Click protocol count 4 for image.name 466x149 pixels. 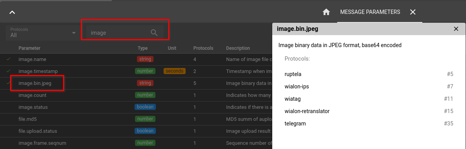[x=195, y=59]
